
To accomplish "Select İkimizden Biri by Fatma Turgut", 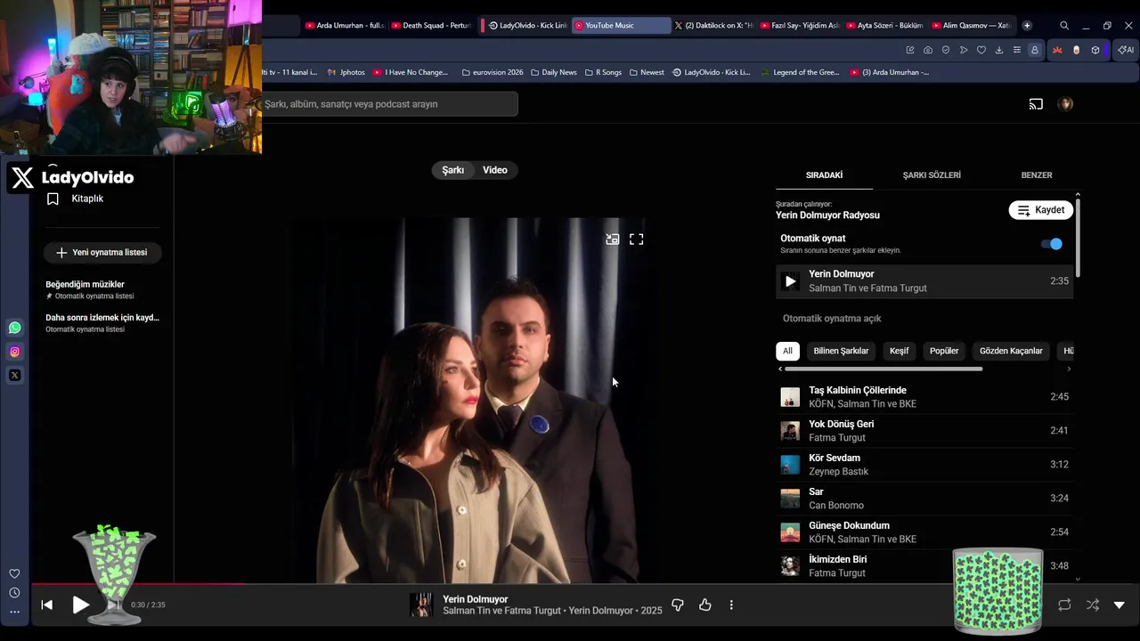I will [924, 566].
